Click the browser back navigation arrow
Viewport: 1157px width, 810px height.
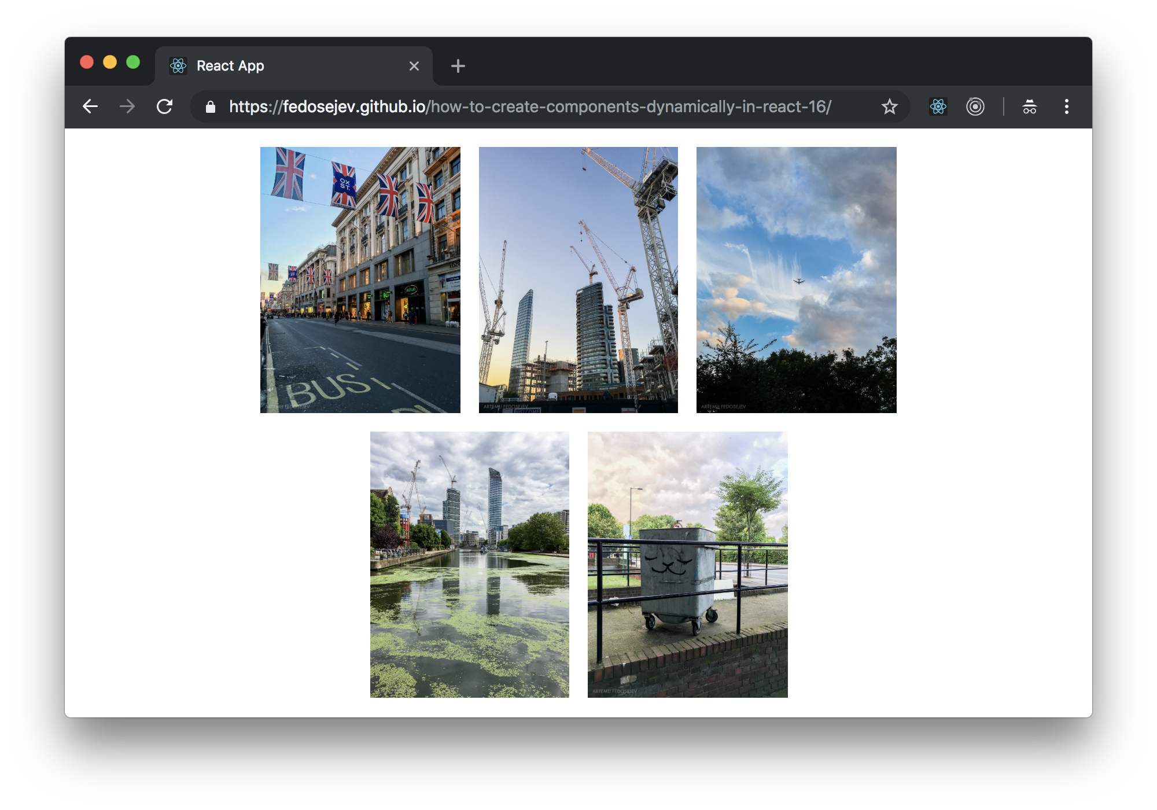[x=91, y=107]
